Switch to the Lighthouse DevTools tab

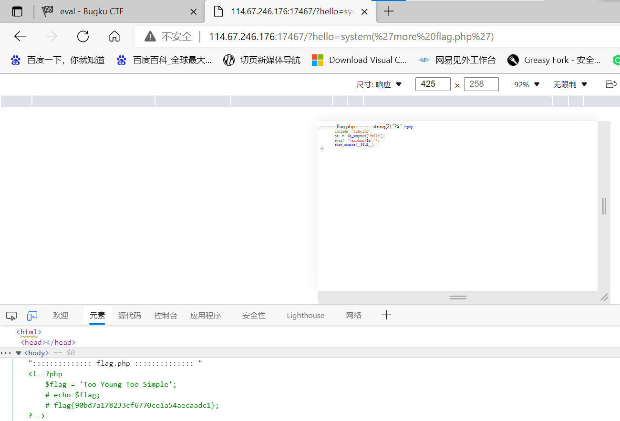click(305, 316)
